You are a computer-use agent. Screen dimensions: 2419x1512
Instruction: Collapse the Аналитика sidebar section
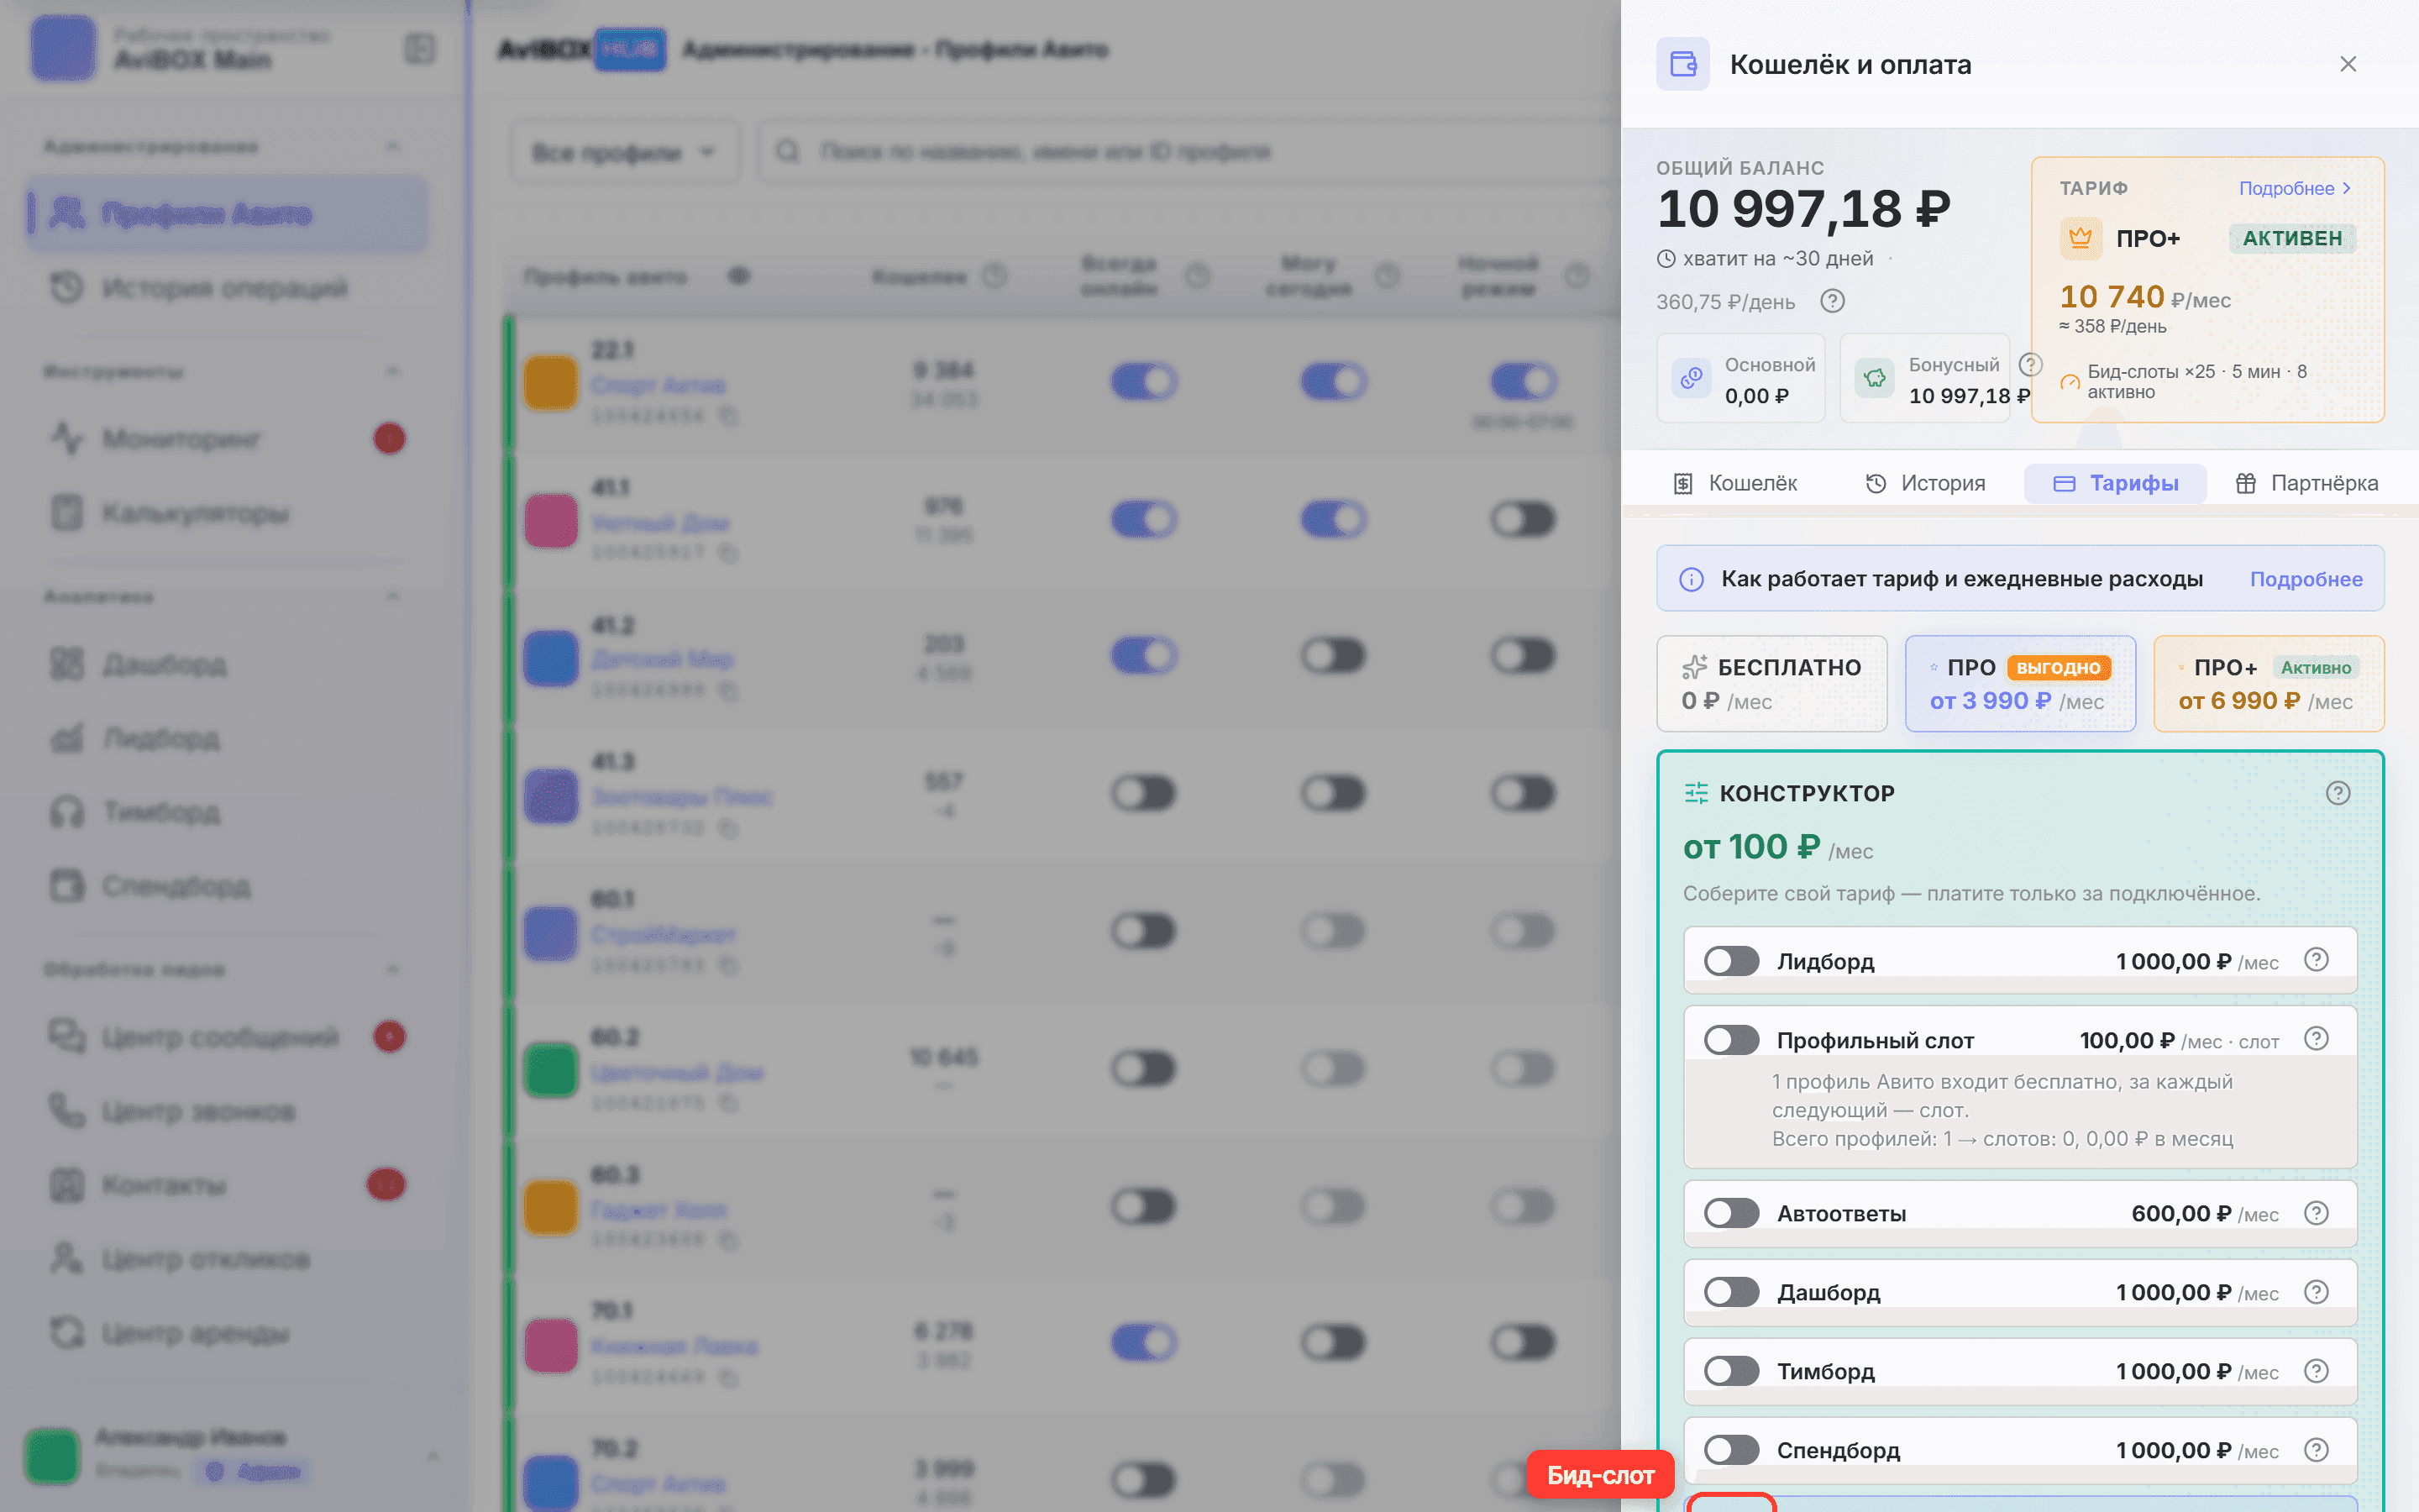coord(393,597)
